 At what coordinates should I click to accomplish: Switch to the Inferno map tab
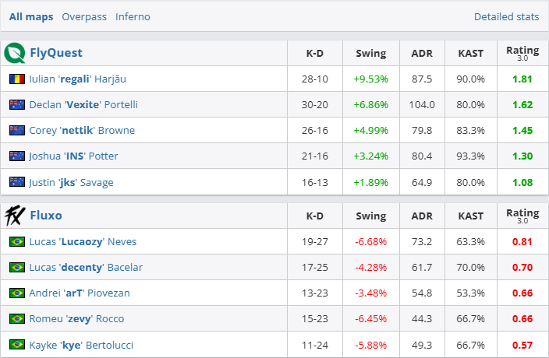[x=133, y=16]
